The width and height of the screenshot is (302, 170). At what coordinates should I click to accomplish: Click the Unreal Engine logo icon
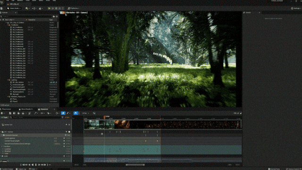[2, 2]
